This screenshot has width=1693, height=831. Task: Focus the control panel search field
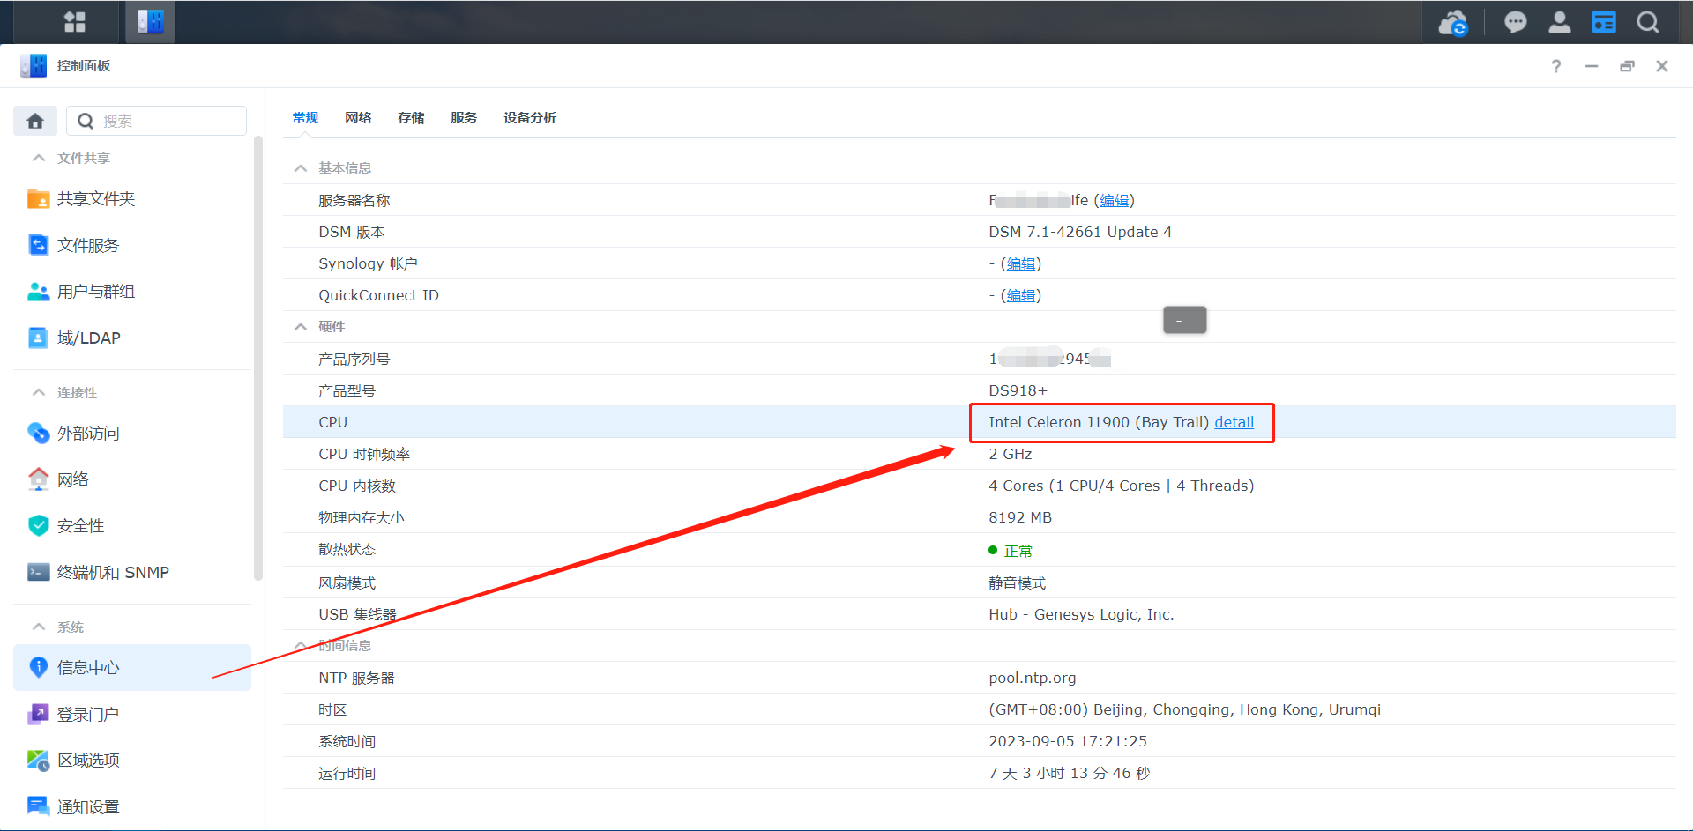(157, 121)
